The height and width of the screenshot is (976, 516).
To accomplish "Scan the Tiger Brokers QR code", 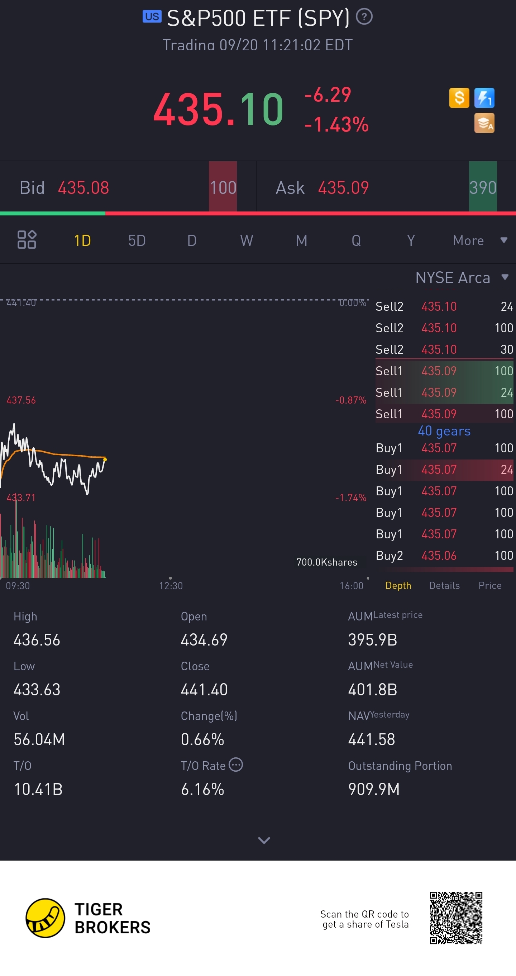I will [x=456, y=918].
